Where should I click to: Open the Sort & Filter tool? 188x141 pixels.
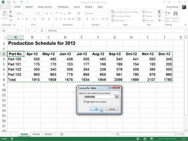coord(168,17)
